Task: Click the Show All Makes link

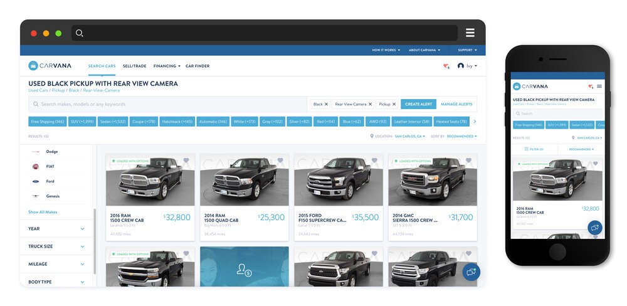Action: click(x=43, y=212)
